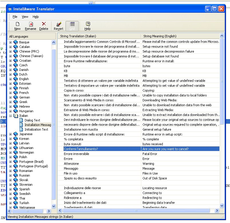230x223 pixels.
Task: Click String Translation (Italian) column header
Action: [x=99, y=36]
